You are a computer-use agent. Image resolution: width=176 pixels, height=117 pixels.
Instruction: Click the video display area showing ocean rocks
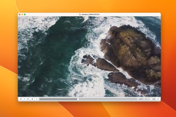(89, 56)
